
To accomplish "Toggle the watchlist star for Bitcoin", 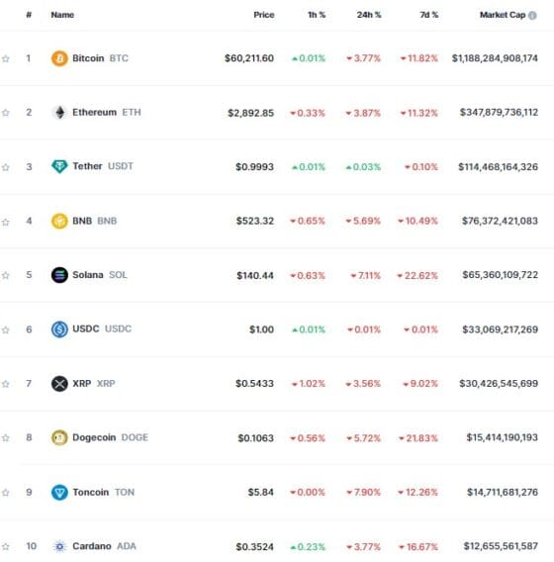I will (5, 58).
